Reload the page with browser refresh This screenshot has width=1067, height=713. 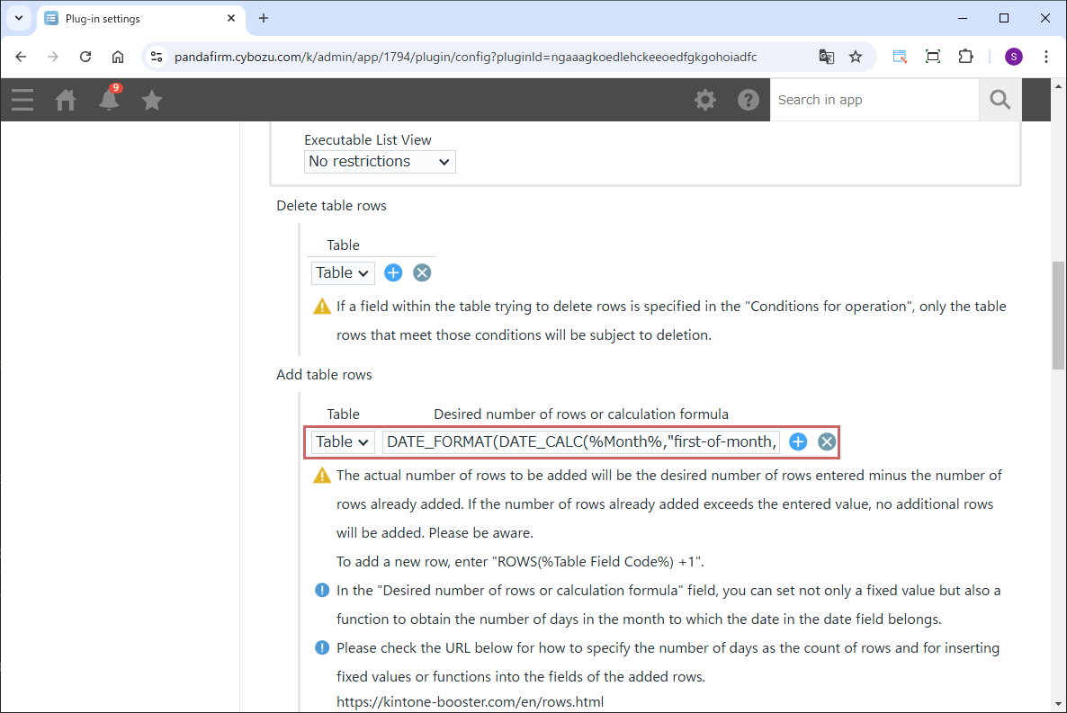(x=85, y=57)
